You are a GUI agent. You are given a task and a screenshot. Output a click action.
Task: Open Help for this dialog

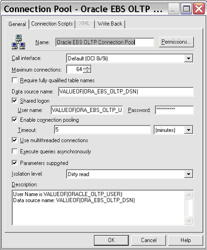[186, 240]
